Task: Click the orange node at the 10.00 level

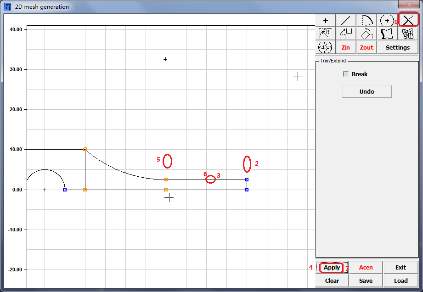Action: (x=85, y=149)
